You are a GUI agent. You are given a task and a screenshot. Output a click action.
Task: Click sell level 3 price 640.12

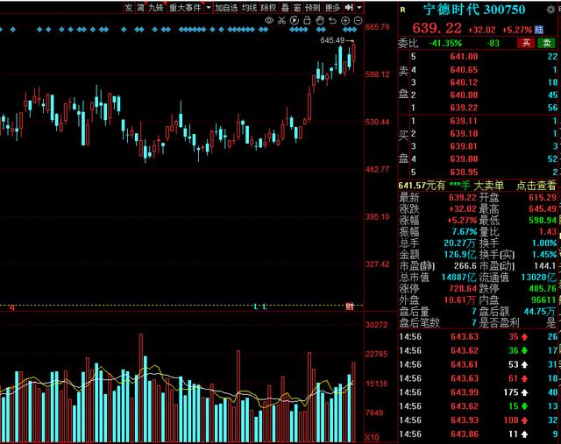[464, 82]
